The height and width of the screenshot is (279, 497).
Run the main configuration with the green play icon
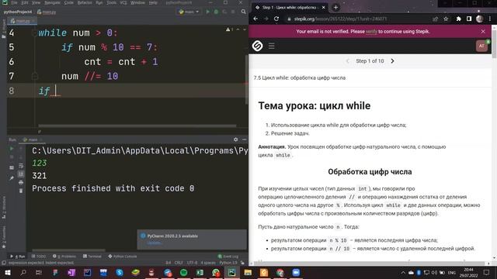click(x=207, y=12)
